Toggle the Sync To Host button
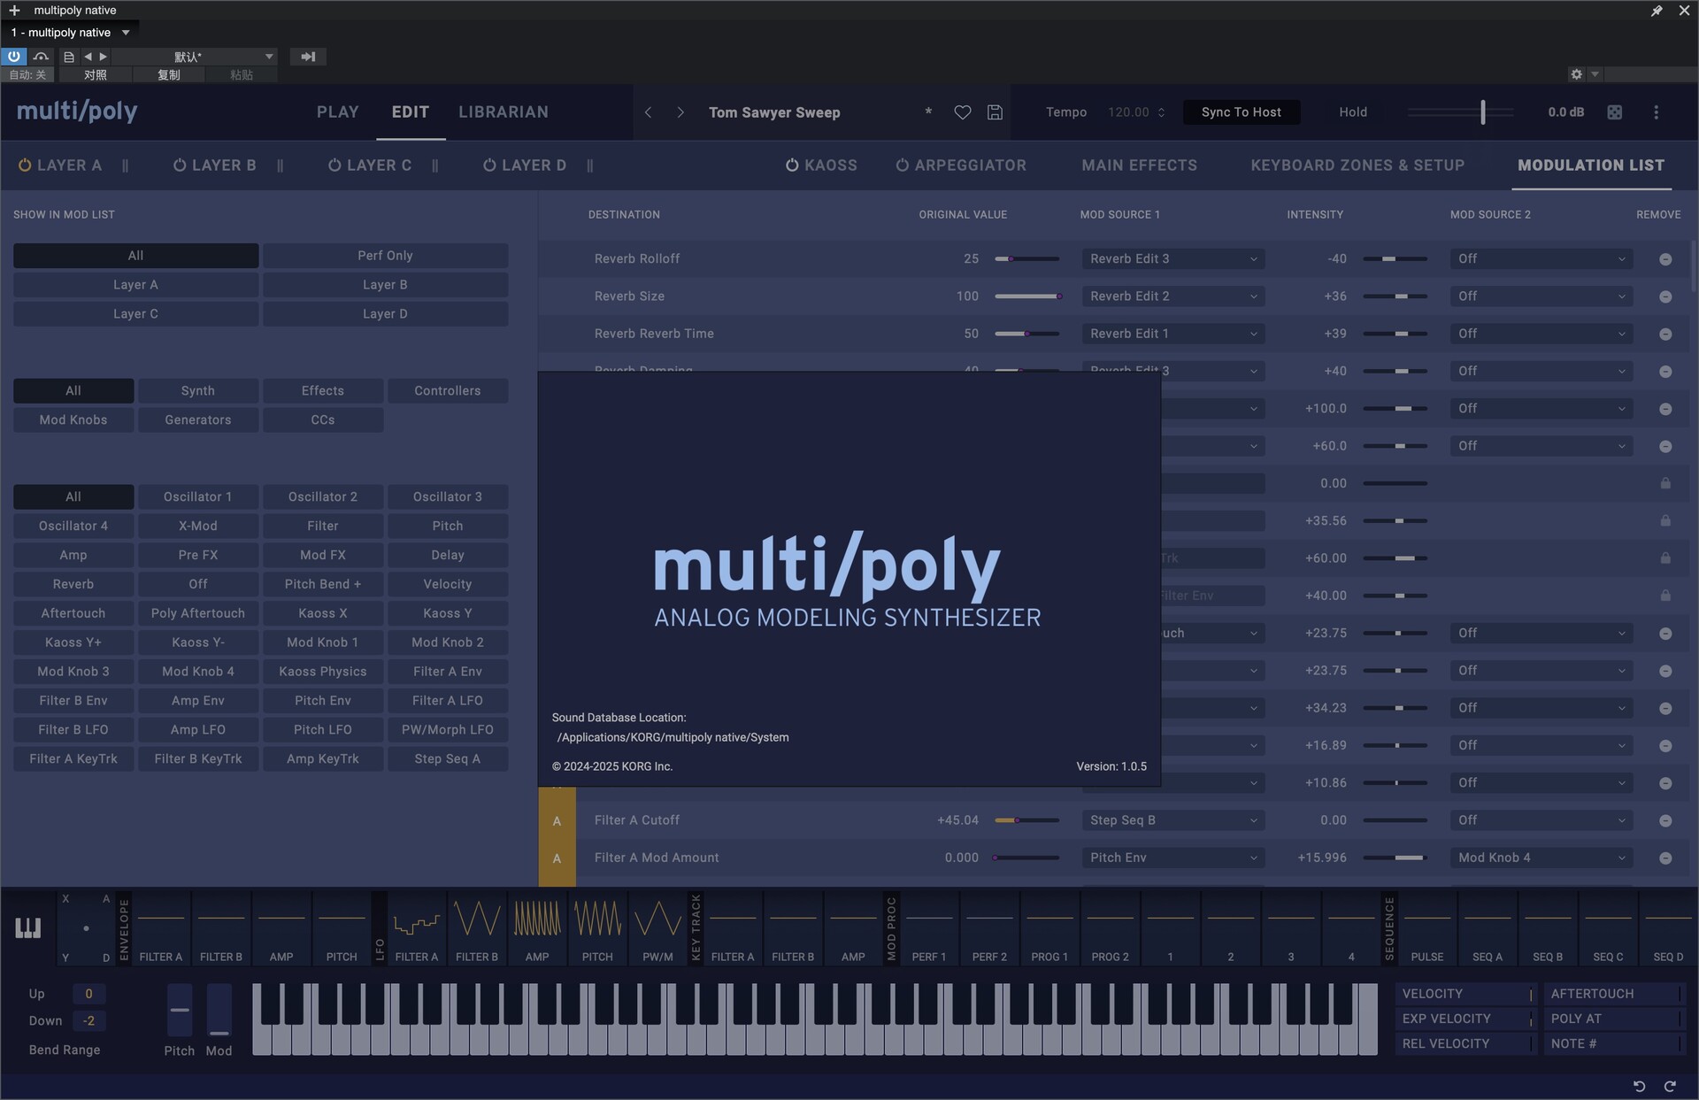 [1241, 112]
